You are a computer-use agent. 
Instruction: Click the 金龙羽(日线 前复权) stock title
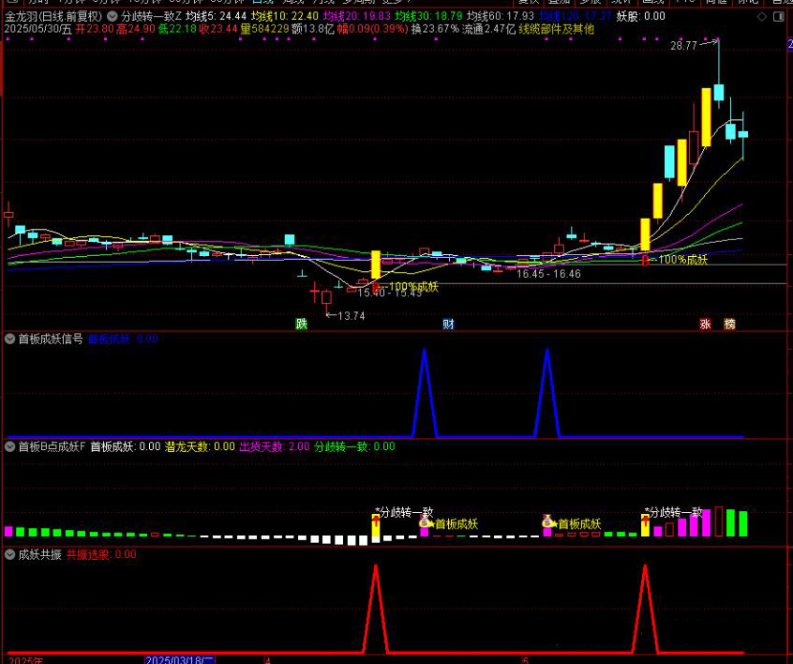[x=52, y=16]
